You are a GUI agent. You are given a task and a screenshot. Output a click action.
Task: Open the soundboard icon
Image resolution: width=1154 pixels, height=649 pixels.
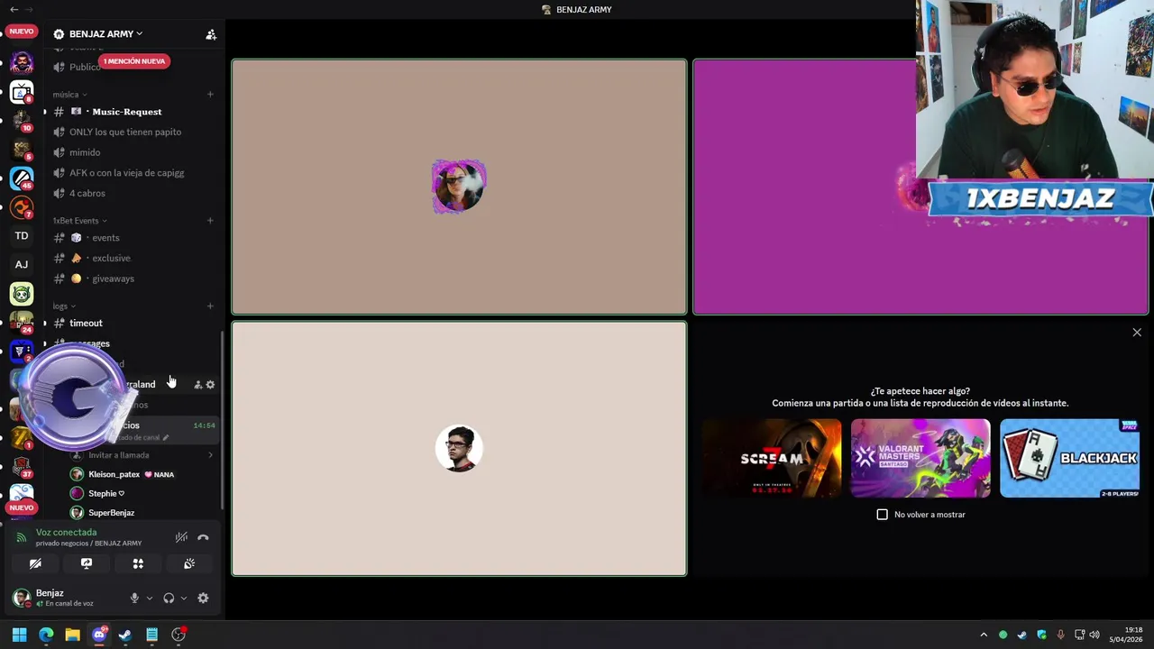189,563
